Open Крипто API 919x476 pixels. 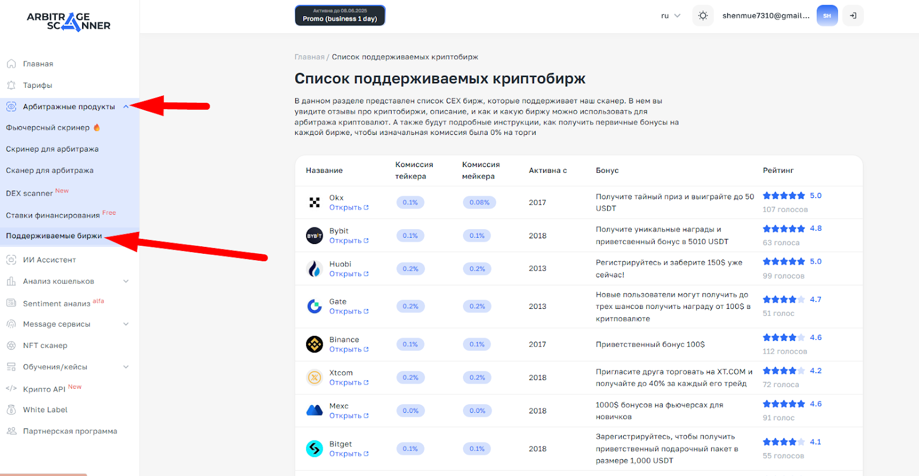[x=44, y=389]
